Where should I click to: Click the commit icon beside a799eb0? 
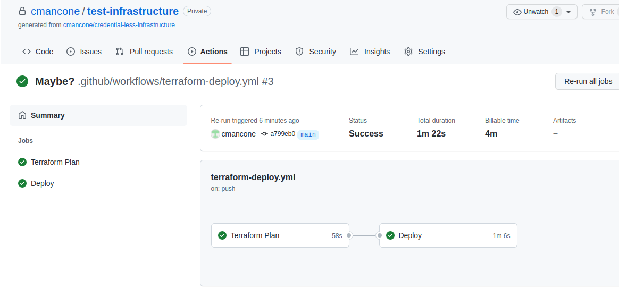[x=264, y=134]
